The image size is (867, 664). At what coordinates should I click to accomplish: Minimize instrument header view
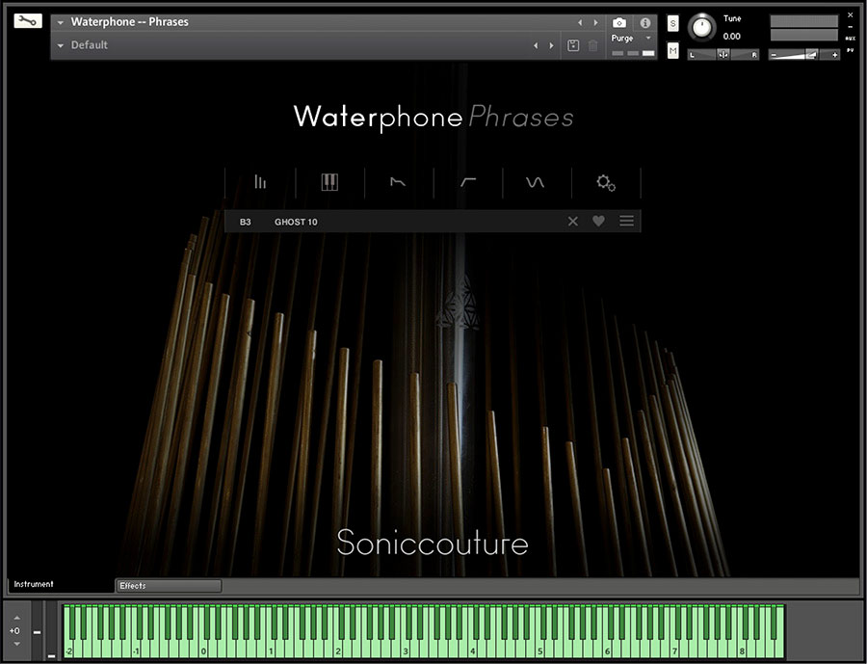click(x=851, y=27)
